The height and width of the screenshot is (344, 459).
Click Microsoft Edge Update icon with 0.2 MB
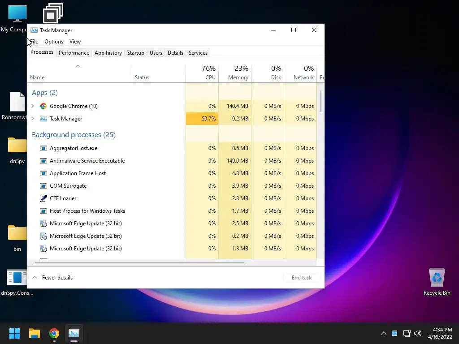point(43,236)
